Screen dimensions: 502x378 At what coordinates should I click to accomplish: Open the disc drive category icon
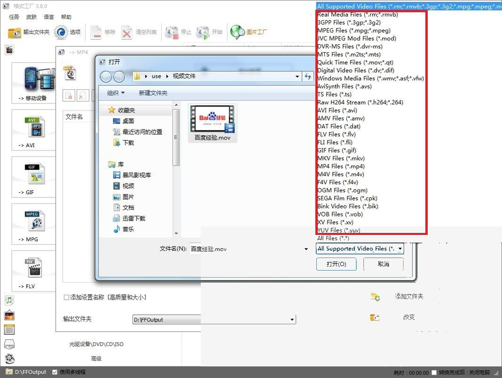(x=9, y=344)
